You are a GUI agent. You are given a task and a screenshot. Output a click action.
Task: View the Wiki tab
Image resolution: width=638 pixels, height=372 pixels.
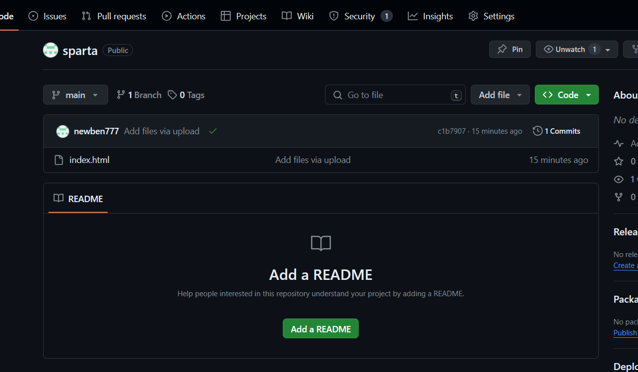(298, 16)
